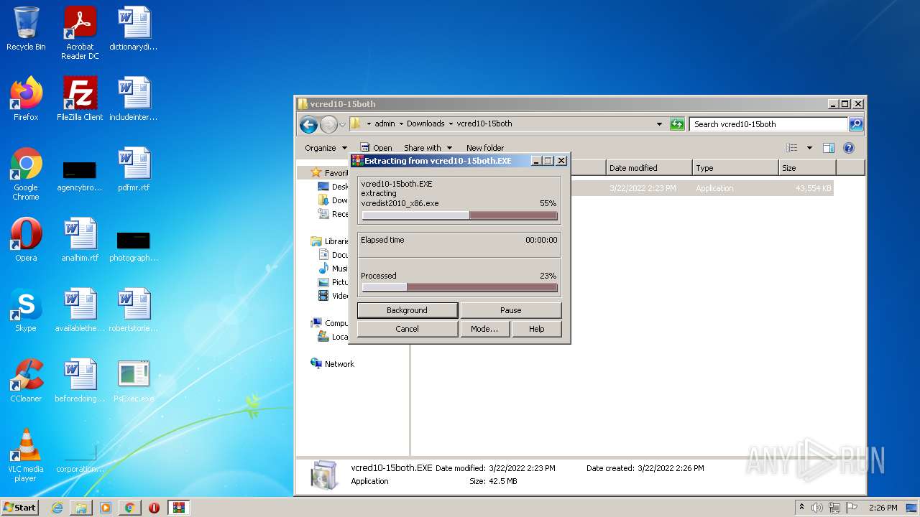The height and width of the screenshot is (517, 920).
Task: Launch Skype desktop shortcut
Action: click(26, 310)
